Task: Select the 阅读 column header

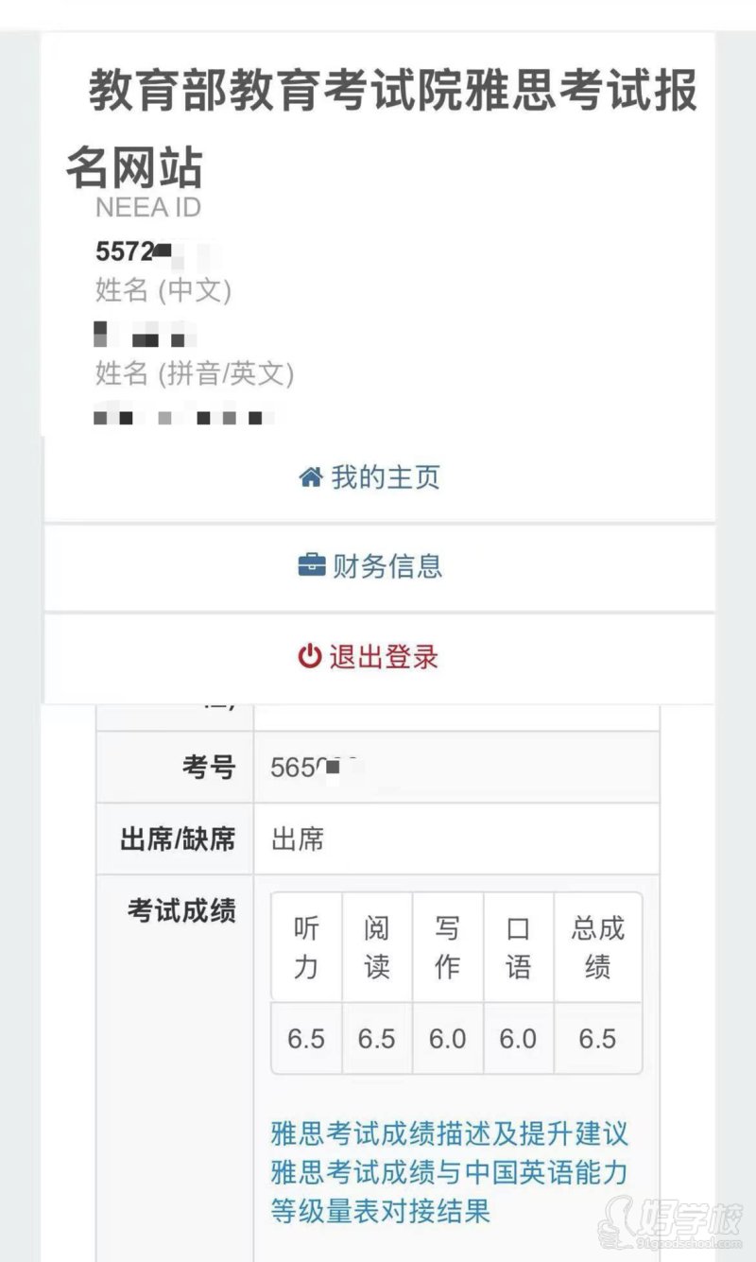Action: click(376, 947)
